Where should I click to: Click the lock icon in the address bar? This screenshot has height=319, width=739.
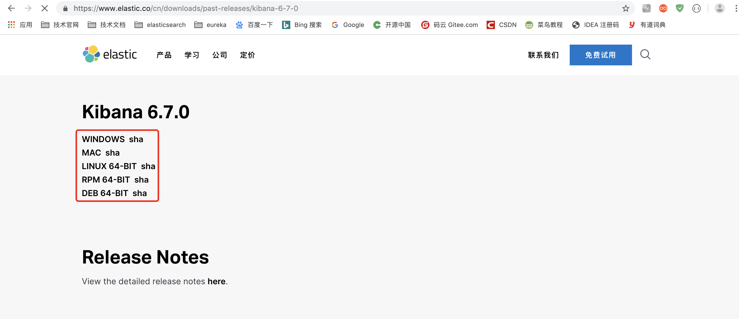click(x=65, y=9)
